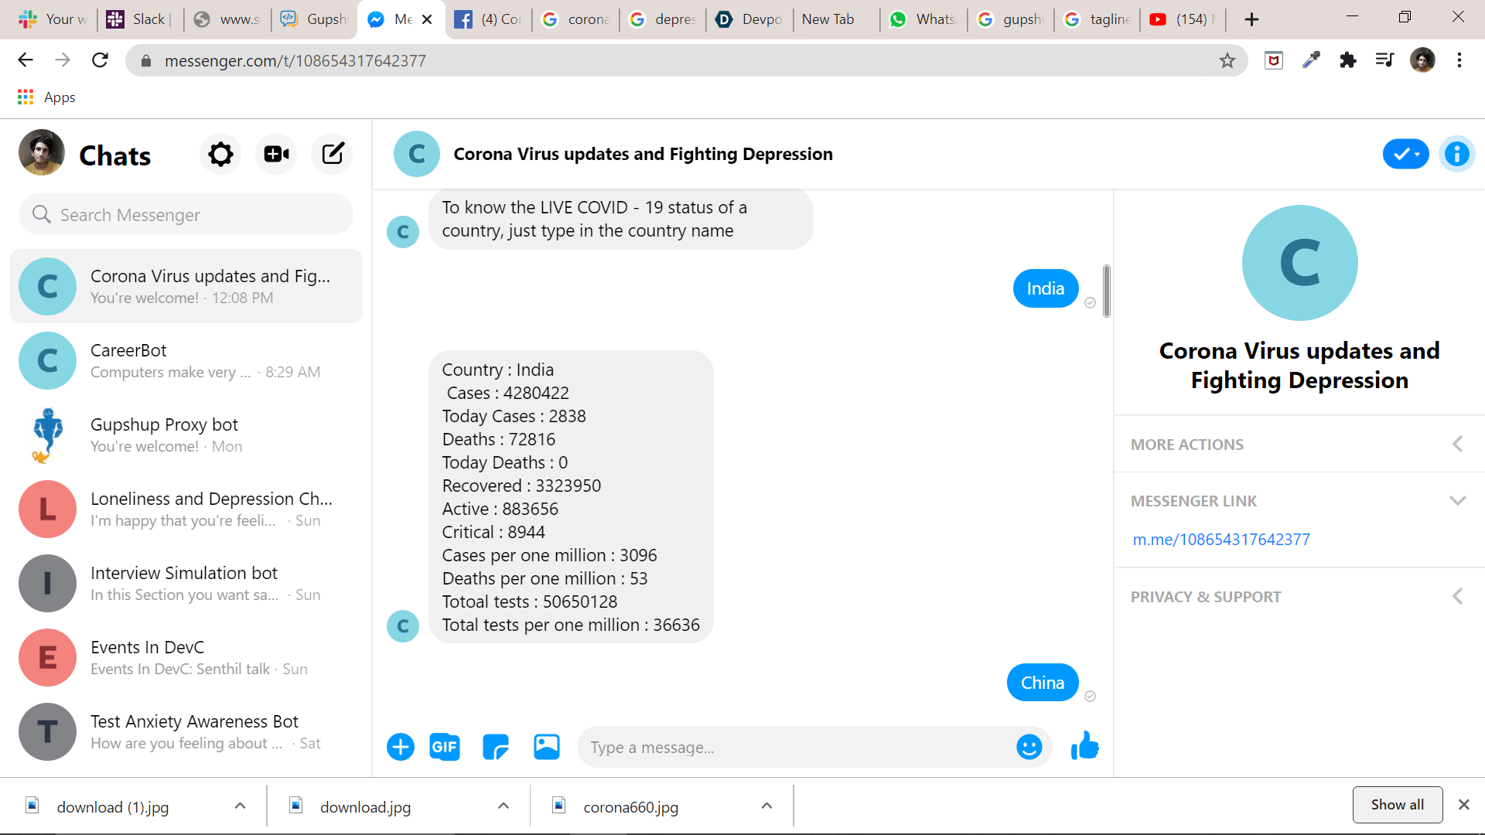1485x835 pixels.
Task: Open the emoji picker
Action: tap(1029, 747)
